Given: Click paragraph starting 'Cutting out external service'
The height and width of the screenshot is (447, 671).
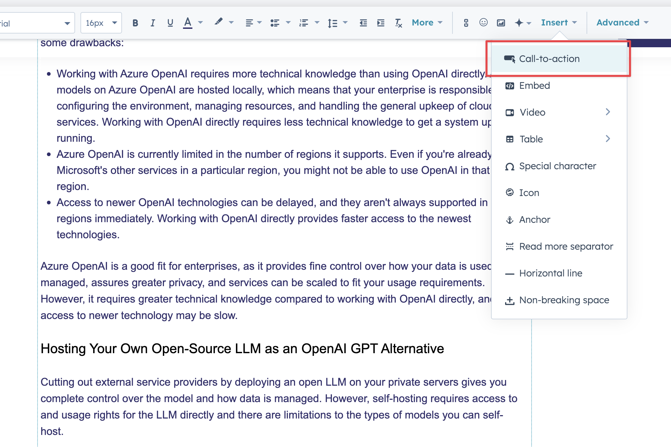Looking at the screenshot, I should [x=279, y=406].
